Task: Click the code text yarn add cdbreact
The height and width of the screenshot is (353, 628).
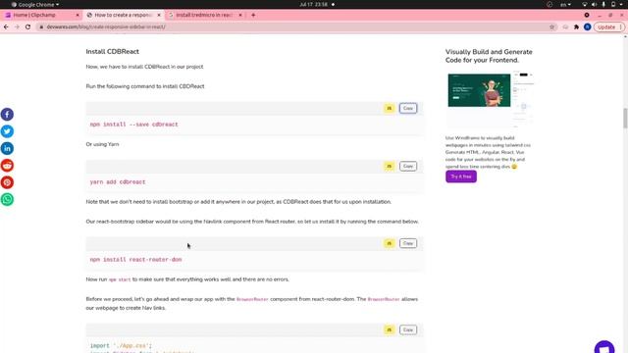Action: pyautogui.click(x=118, y=182)
